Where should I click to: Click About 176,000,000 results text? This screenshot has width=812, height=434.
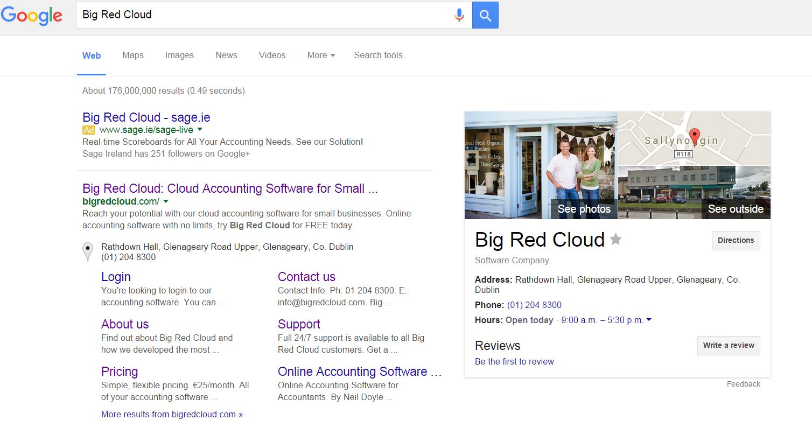pyautogui.click(x=164, y=90)
